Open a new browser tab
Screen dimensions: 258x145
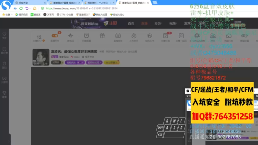click(155, 3)
